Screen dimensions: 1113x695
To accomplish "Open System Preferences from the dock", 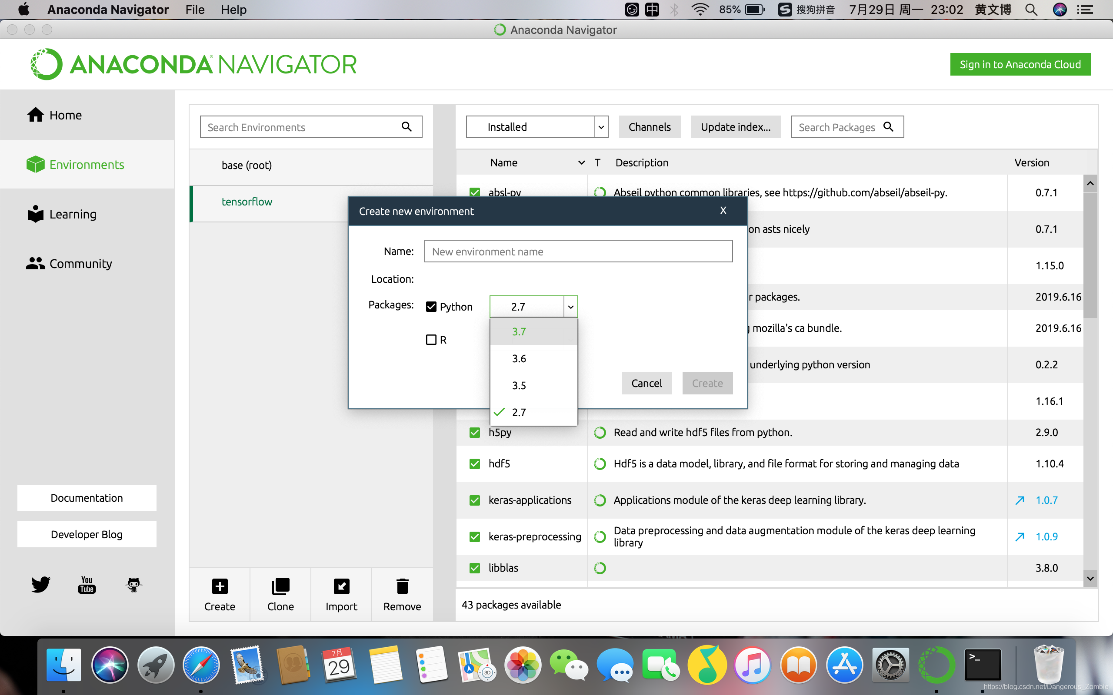I will [x=890, y=665].
